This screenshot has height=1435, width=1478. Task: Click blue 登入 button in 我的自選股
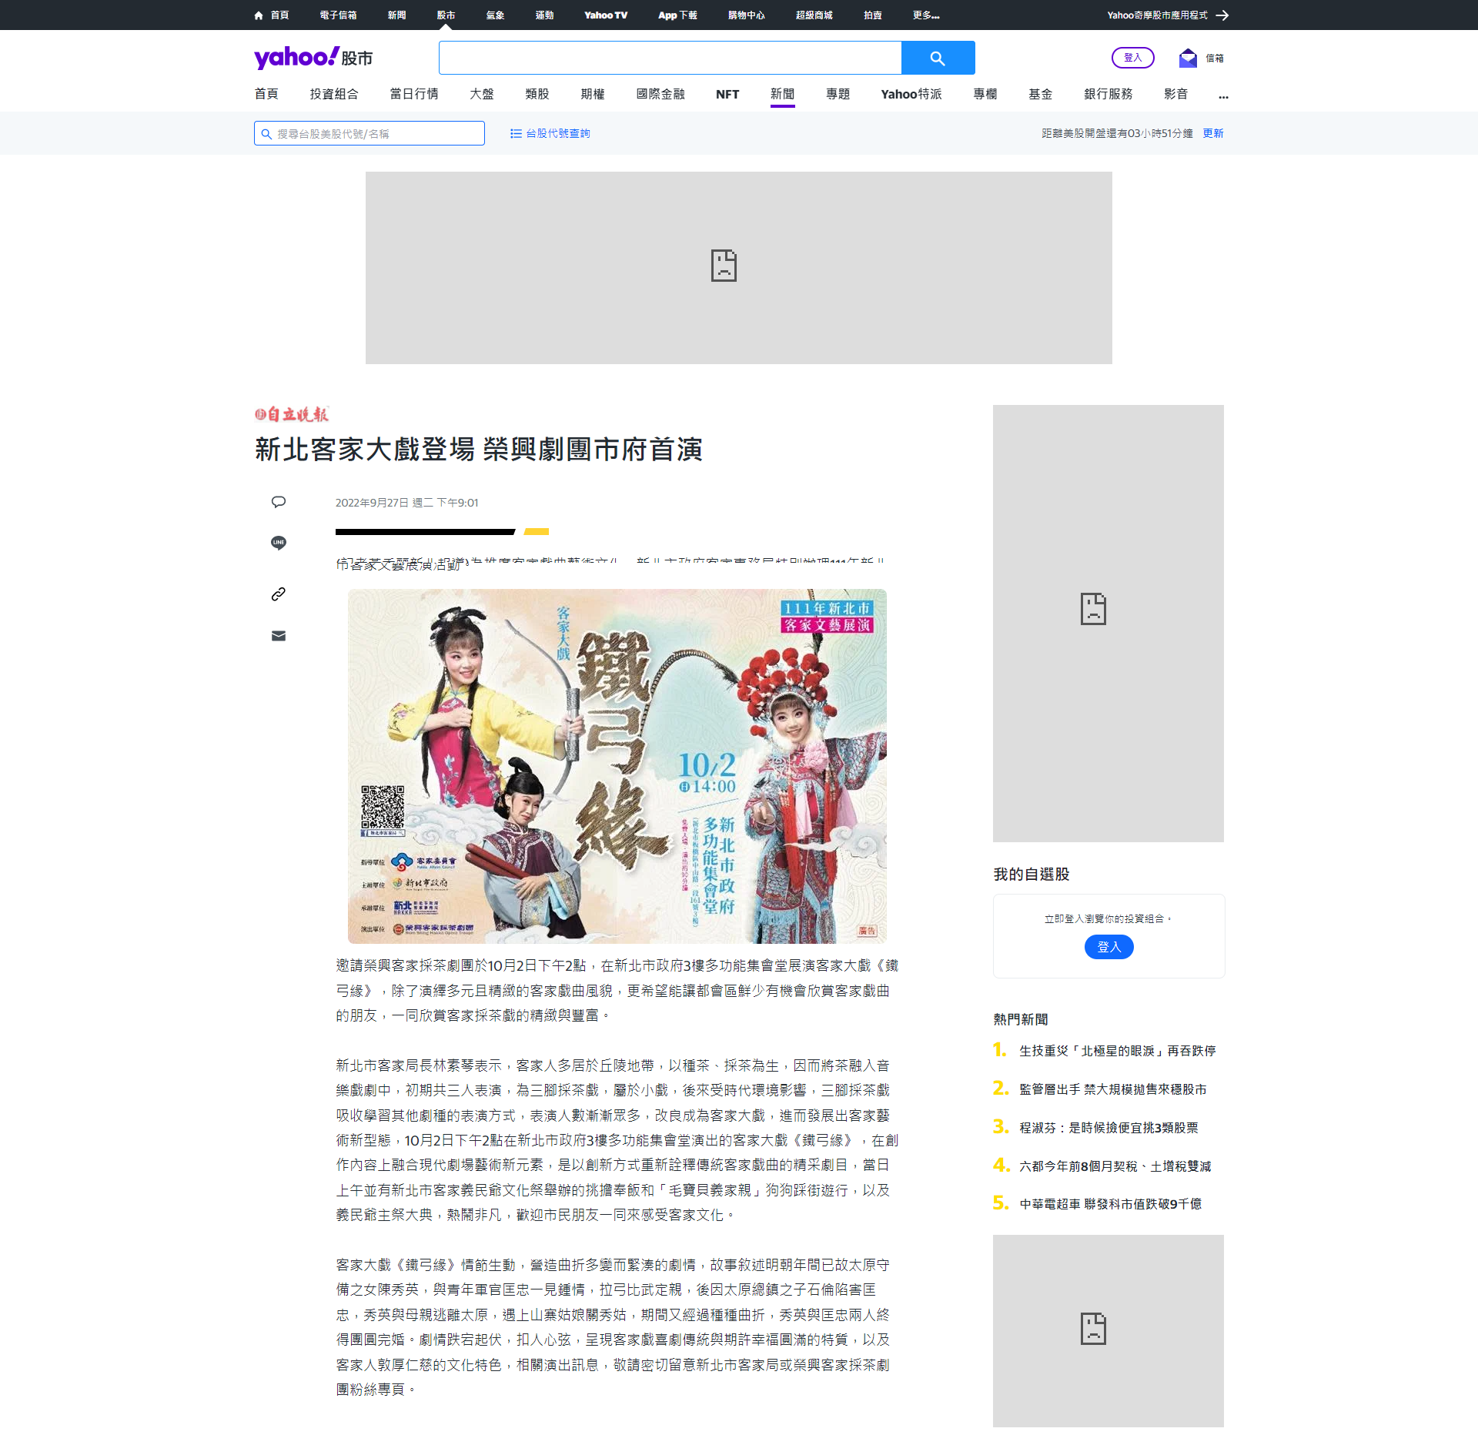pyautogui.click(x=1108, y=947)
